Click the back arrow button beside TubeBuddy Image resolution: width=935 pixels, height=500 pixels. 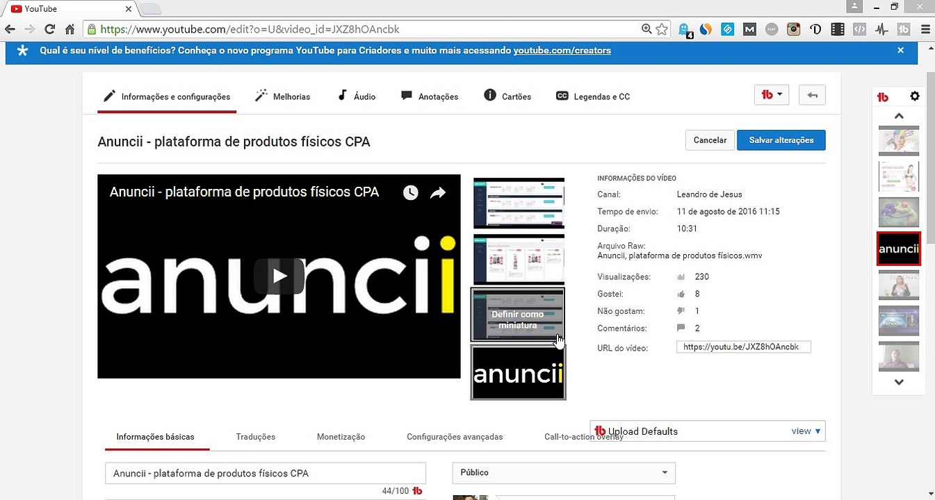point(813,95)
